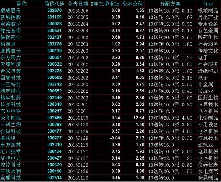Select the stock name 海联讯
This screenshot has height=182, width=221.
[x=8, y=138]
